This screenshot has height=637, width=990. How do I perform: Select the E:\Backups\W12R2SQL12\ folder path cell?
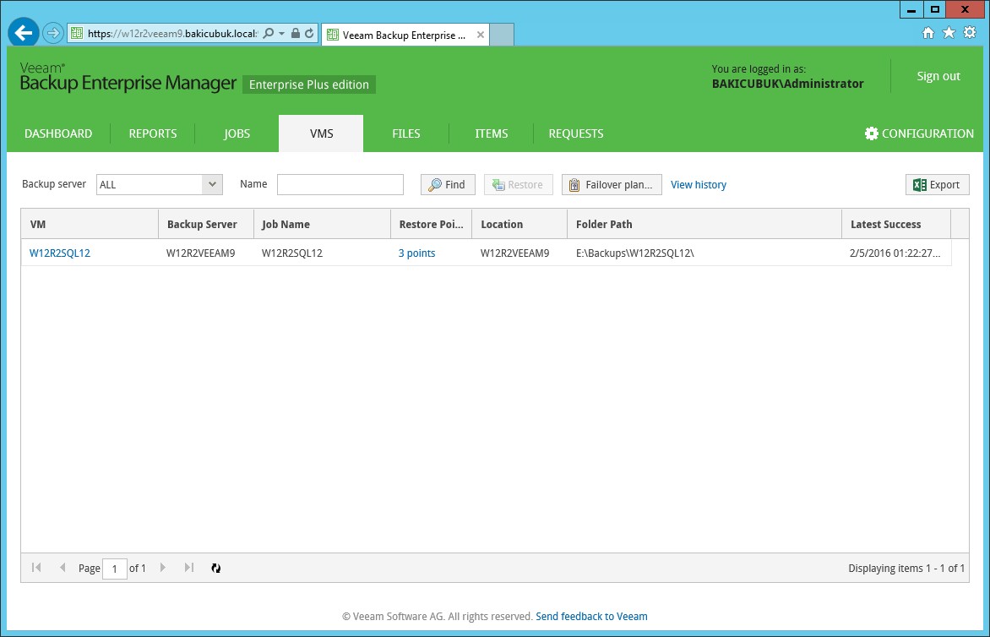pos(704,253)
